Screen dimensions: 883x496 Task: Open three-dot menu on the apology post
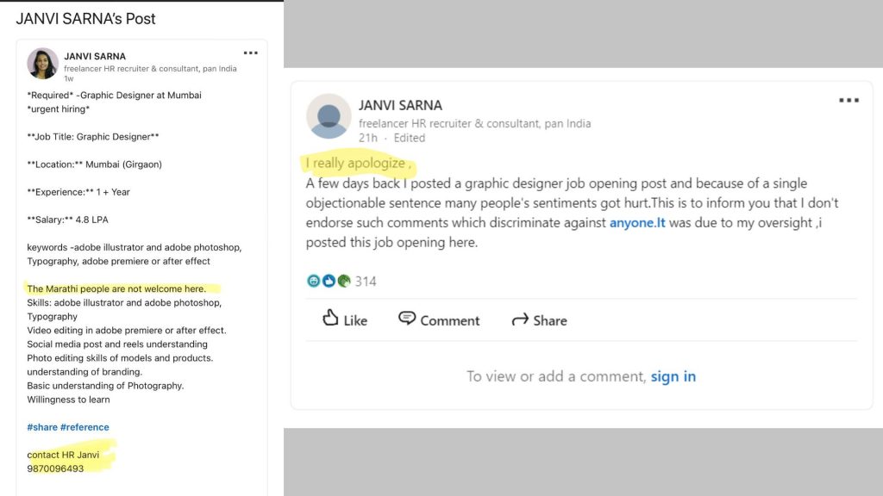[849, 101]
